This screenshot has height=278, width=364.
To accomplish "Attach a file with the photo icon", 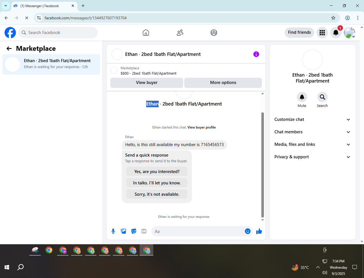I will click(x=123, y=231).
